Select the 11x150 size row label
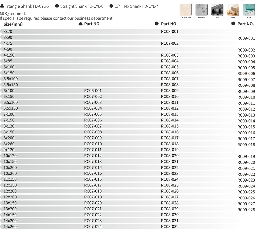 coord(10,179)
